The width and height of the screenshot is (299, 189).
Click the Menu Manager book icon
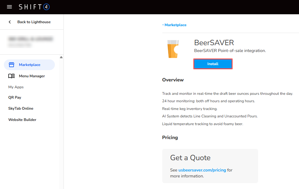click(12, 76)
